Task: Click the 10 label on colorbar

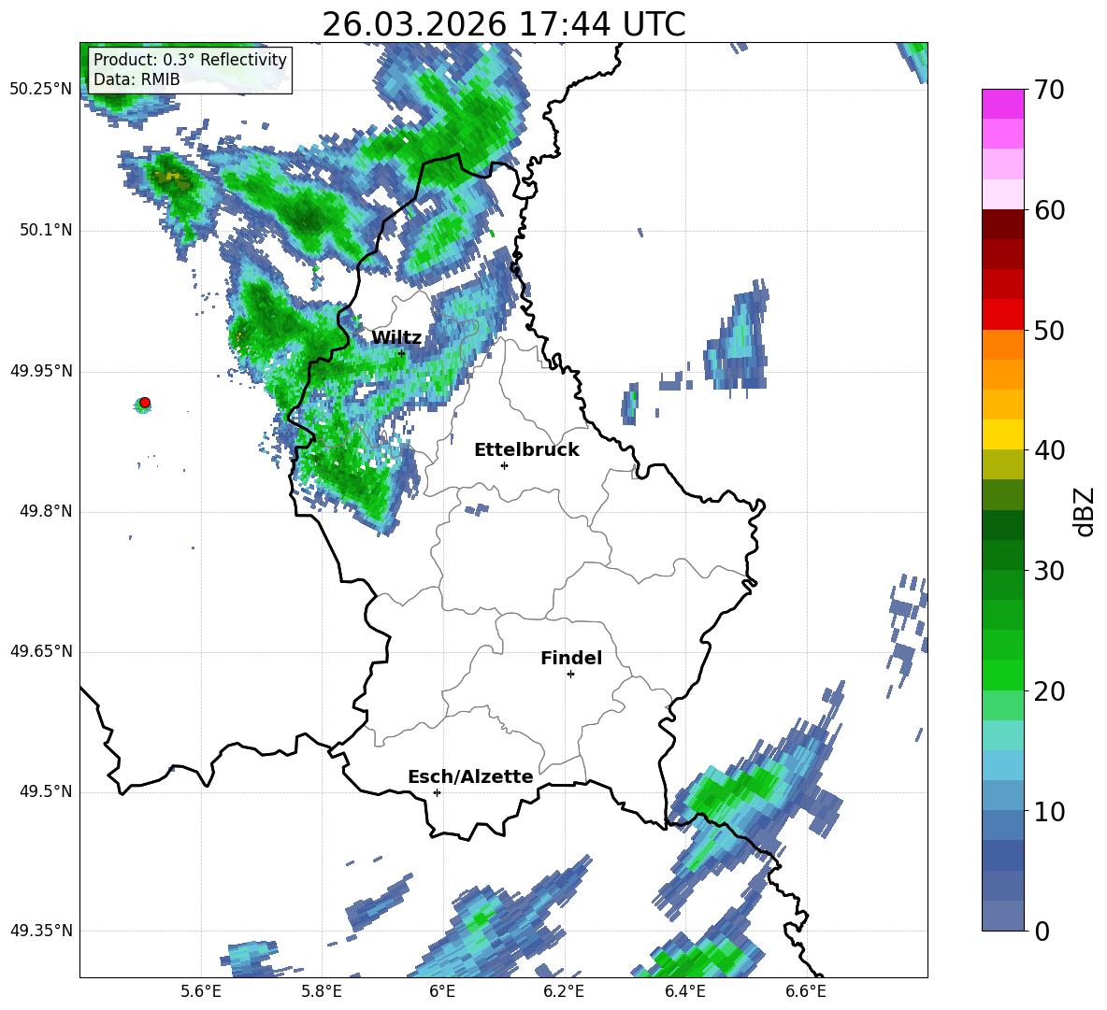Action: pos(1048,812)
